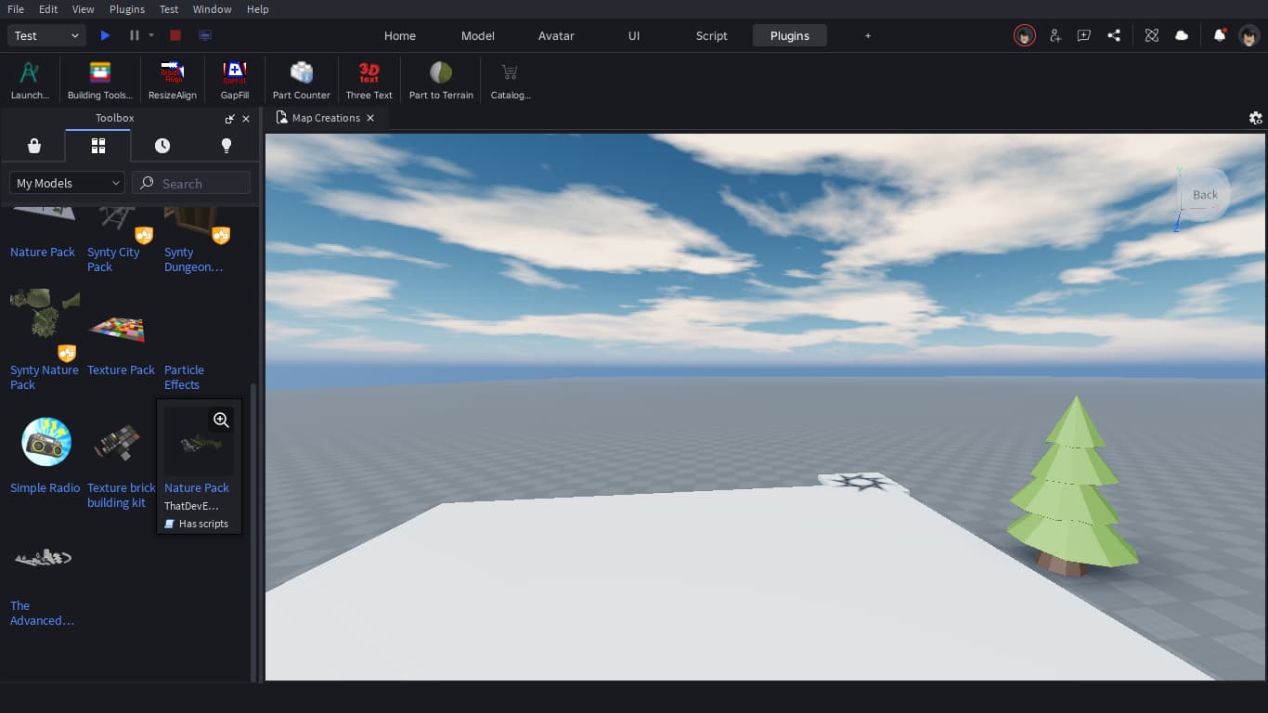The width and height of the screenshot is (1268, 713).
Task: Launch the Part to Terrain plugin
Action: pyautogui.click(x=441, y=81)
